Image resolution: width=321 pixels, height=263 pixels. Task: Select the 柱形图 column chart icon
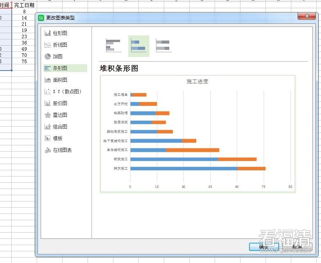[47, 33]
